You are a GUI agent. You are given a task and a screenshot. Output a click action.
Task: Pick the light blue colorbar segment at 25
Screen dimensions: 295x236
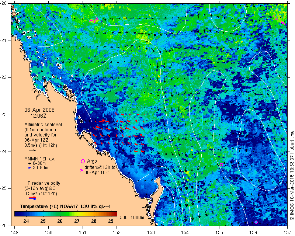(43, 214)
